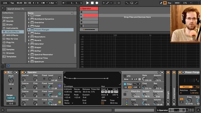Screen dimensions: 201x113
Task: Expand the Multiband Dynamics folder
Action: tap(29, 19)
